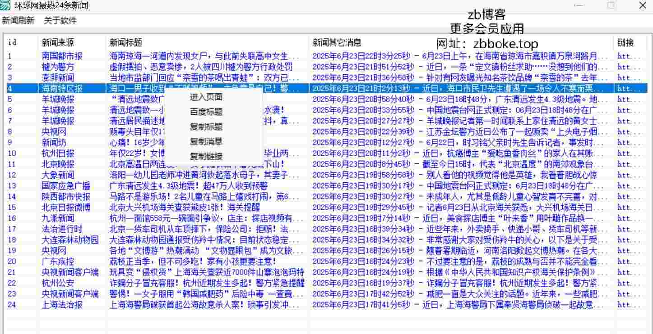Select the 陕西都市快报 source cell

[66, 197]
